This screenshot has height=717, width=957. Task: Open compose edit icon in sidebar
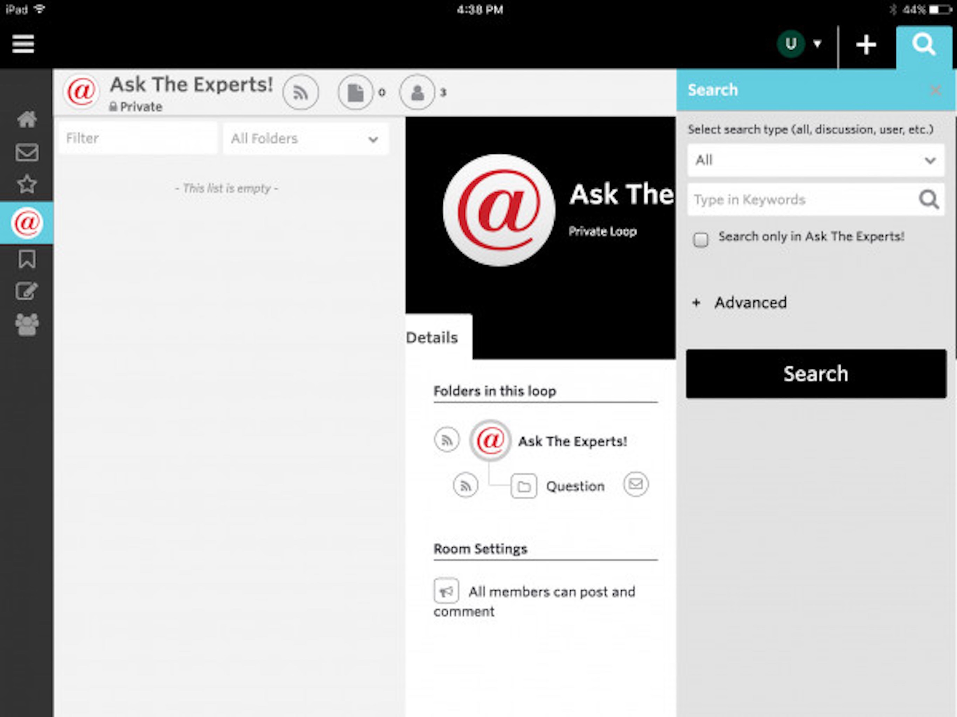pyautogui.click(x=27, y=291)
